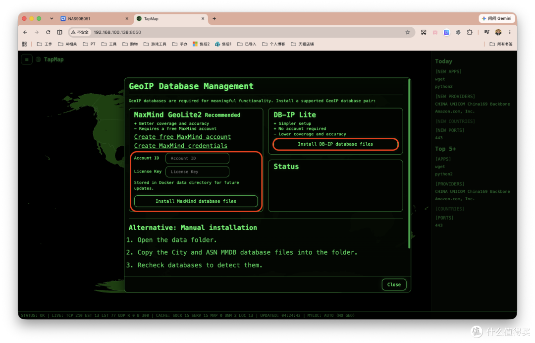Close the GeoIP Database Management dialog
The width and height of the screenshot is (535, 343).
pos(394,285)
